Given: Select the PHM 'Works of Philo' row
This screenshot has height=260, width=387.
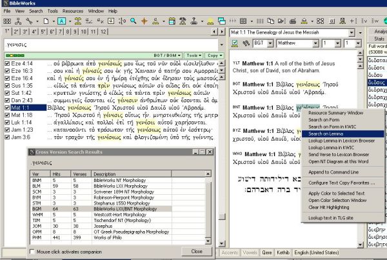Looking at the screenshot, I should click(101, 237).
